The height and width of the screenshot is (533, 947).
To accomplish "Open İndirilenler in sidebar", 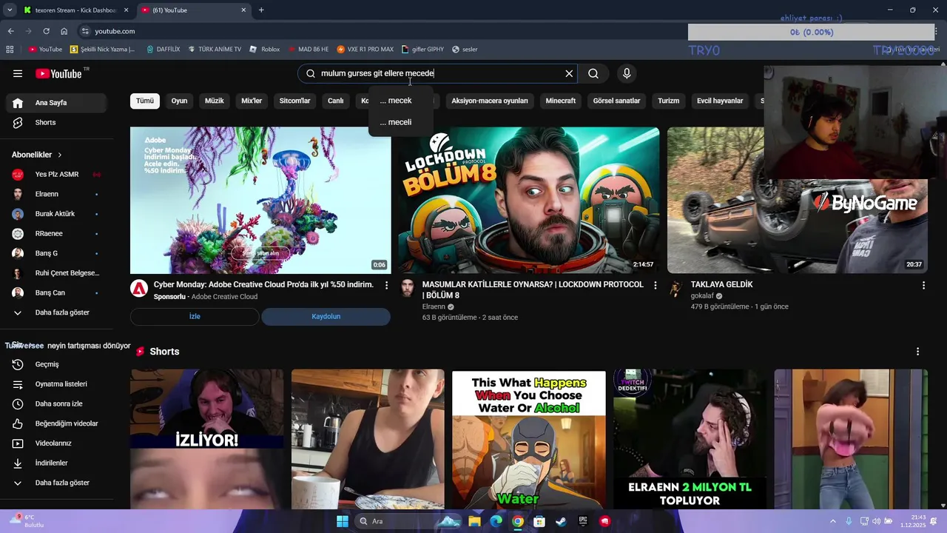I will [x=56, y=463].
